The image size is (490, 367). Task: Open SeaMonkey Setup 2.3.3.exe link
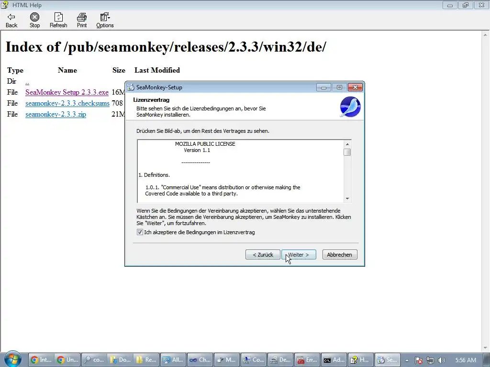67,92
